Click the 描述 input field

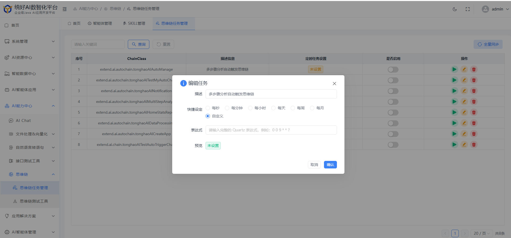[271, 94]
